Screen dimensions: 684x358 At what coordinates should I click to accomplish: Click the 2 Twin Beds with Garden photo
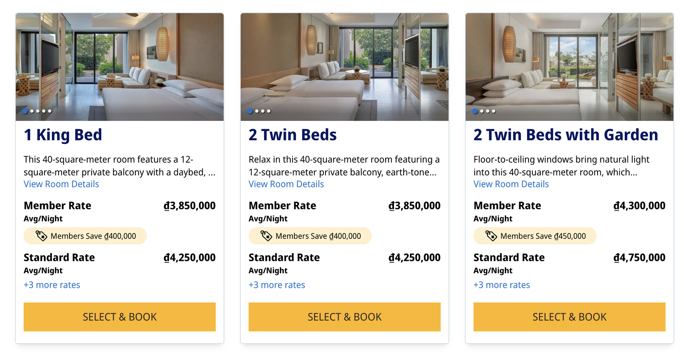click(x=569, y=65)
